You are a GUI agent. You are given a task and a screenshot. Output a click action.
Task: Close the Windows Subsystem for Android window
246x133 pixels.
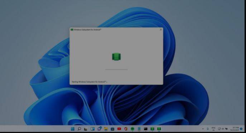[161, 29]
